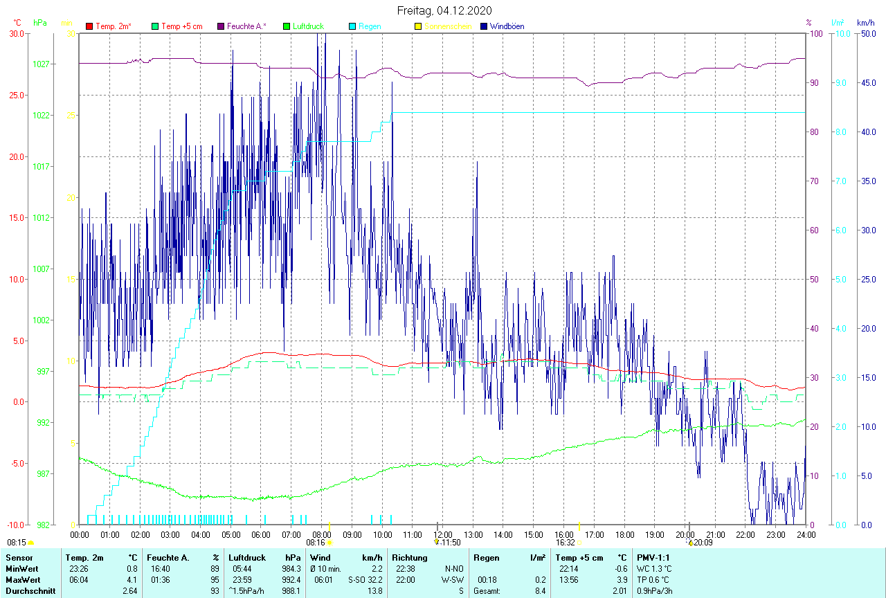Image resolution: width=886 pixels, height=598 pixels.
Task: Click the 00:18 rain time value
Action: point(488,579)
